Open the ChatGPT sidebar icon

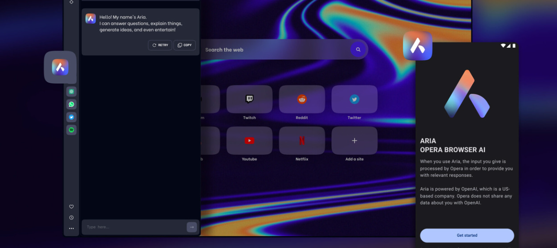(x=71, y=91)
